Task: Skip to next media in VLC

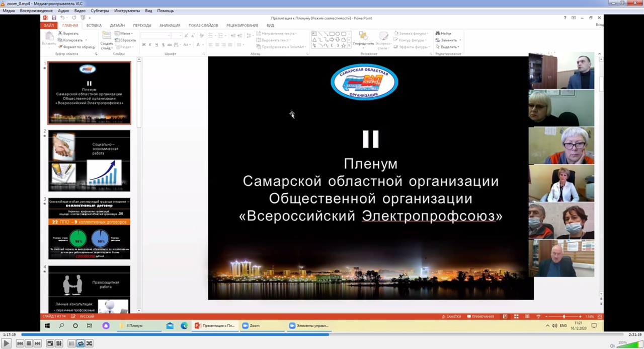Action: point(38,343)
